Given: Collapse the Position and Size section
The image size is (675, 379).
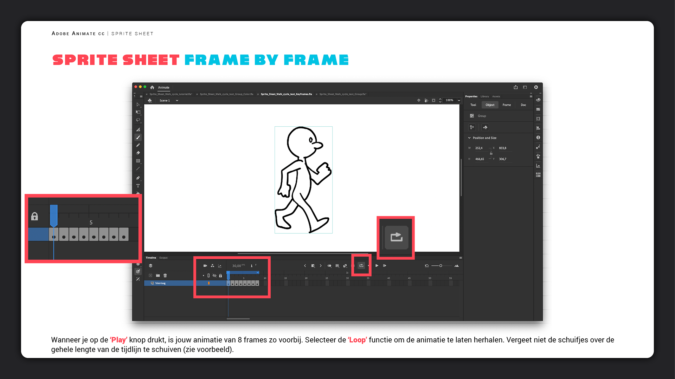Looking at the screenshot, I should click(469, 138).
